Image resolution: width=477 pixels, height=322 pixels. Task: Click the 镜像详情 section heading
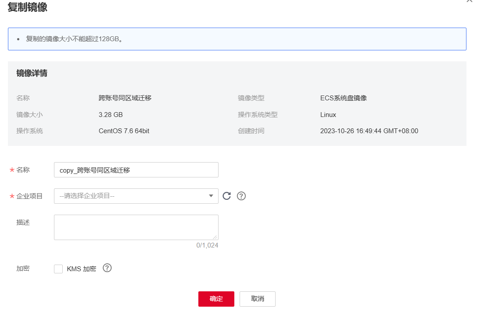coord(32,73)
